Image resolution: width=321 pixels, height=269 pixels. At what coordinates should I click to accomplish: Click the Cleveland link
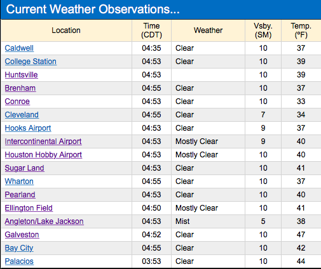[x=22, y=115]
